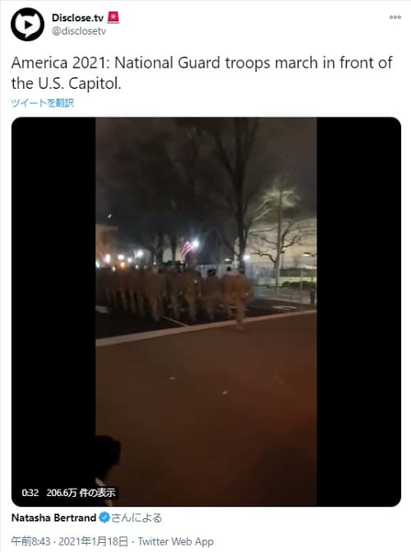Click the tweet text about U.S. Capitol
Viewport: 411px width, 552px height.
pyautogui.click(x=201, y=73)
